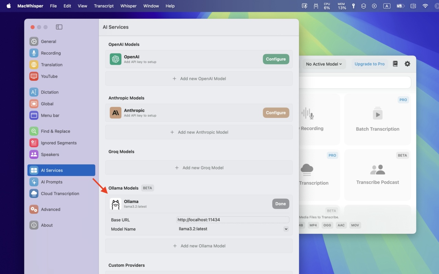Click the Groq Models heading
This screenshot has height=274, width=439.
121,152
